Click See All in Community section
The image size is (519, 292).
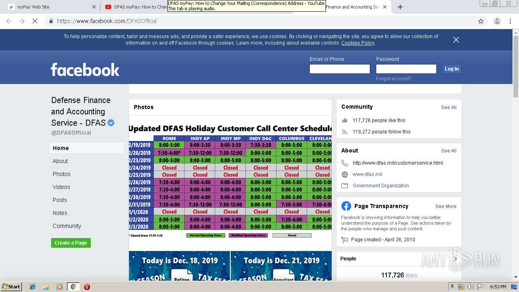point(448,107)
